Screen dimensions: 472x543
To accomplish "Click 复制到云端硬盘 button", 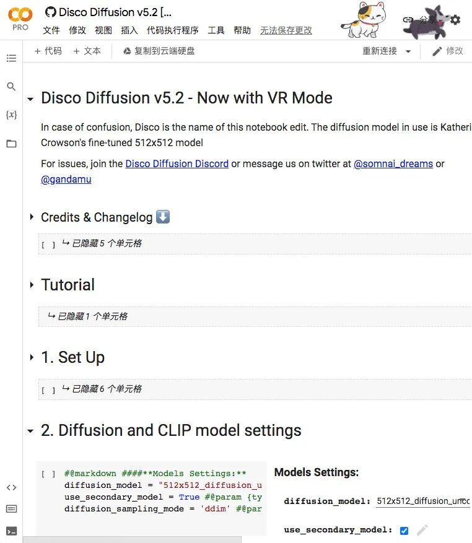I will [x=159, y=51].
